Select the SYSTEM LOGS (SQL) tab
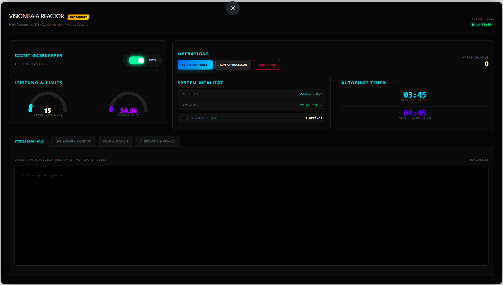Viewport: 503px width, 285px height. (x=29, y=141)
